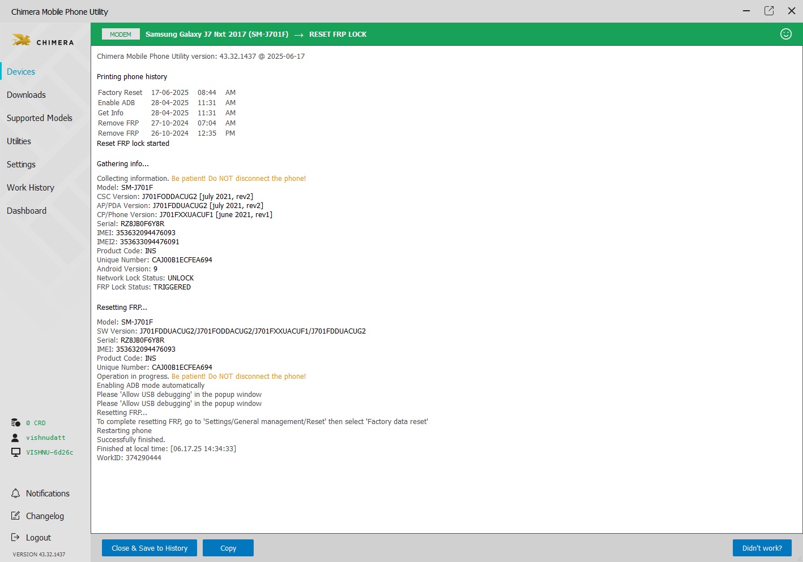The image size is (803, 562).
Task: Click the MODEM badge in header
Action: [121, 34]
